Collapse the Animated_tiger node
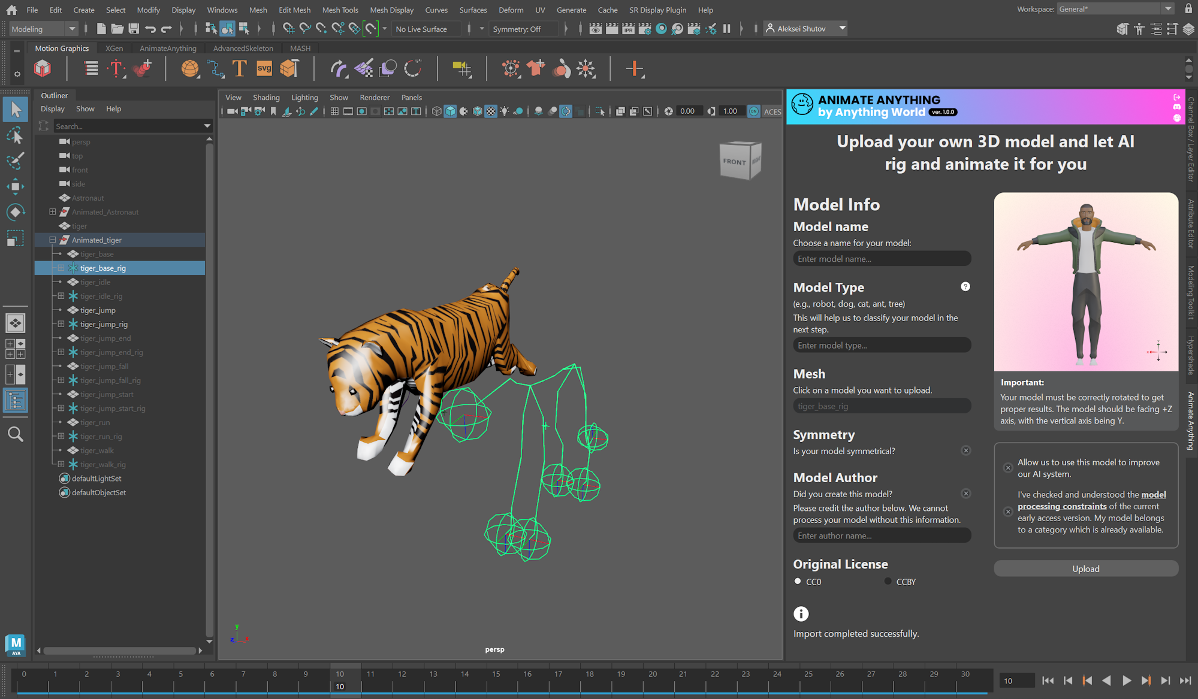The width and height of the screenshot is (1198, 699). point(53,240)
